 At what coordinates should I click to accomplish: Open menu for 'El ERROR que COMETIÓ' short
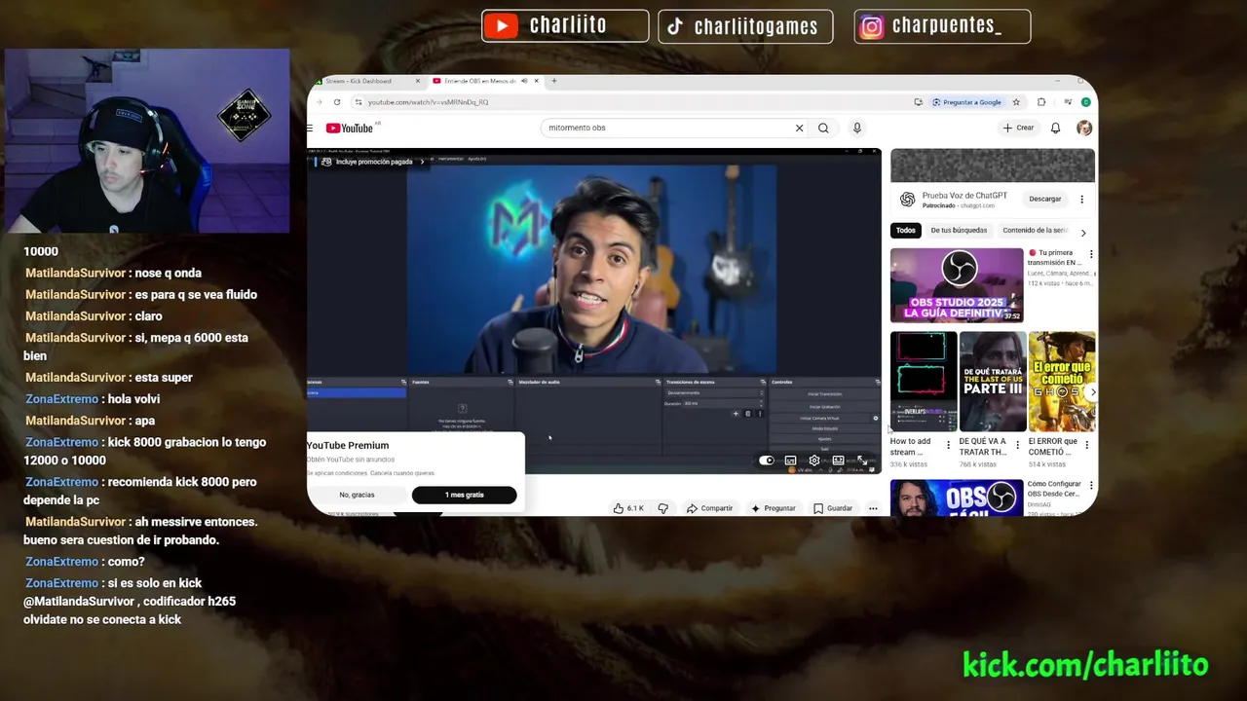click(x=1087, y=446)
